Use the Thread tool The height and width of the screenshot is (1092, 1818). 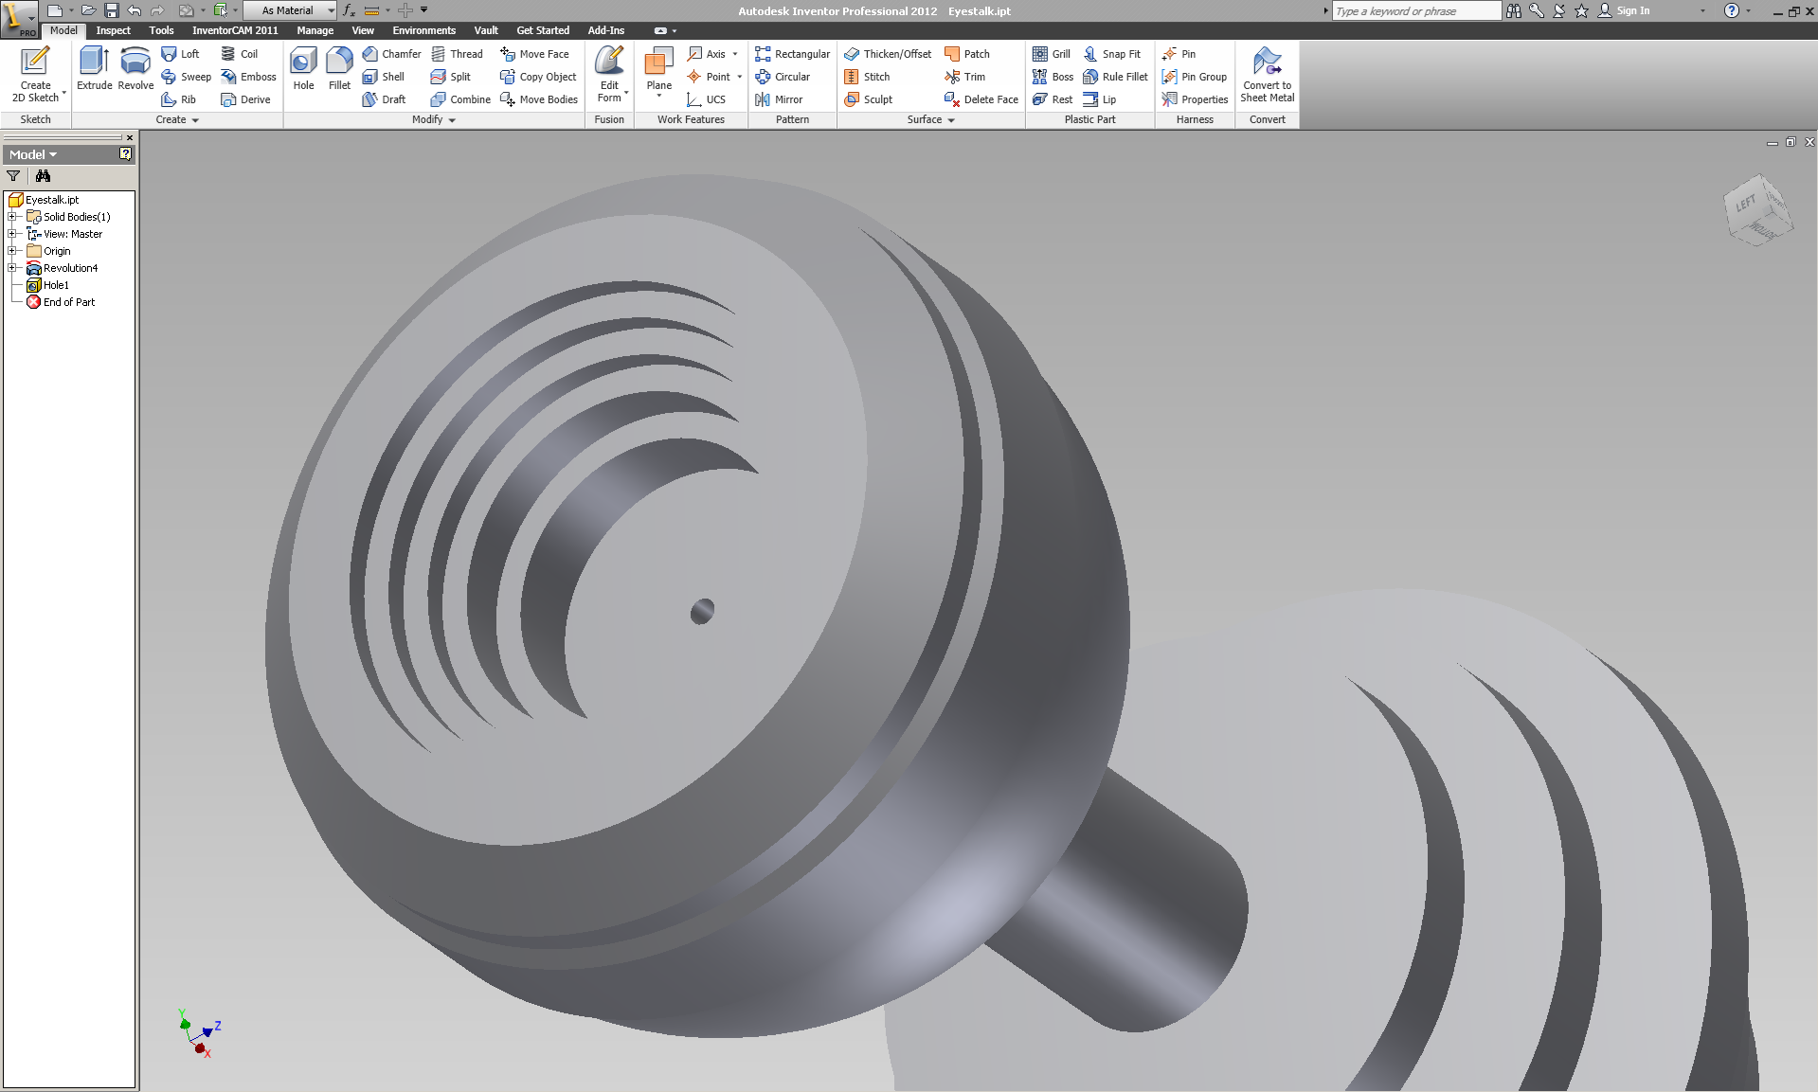click(457, 54)
